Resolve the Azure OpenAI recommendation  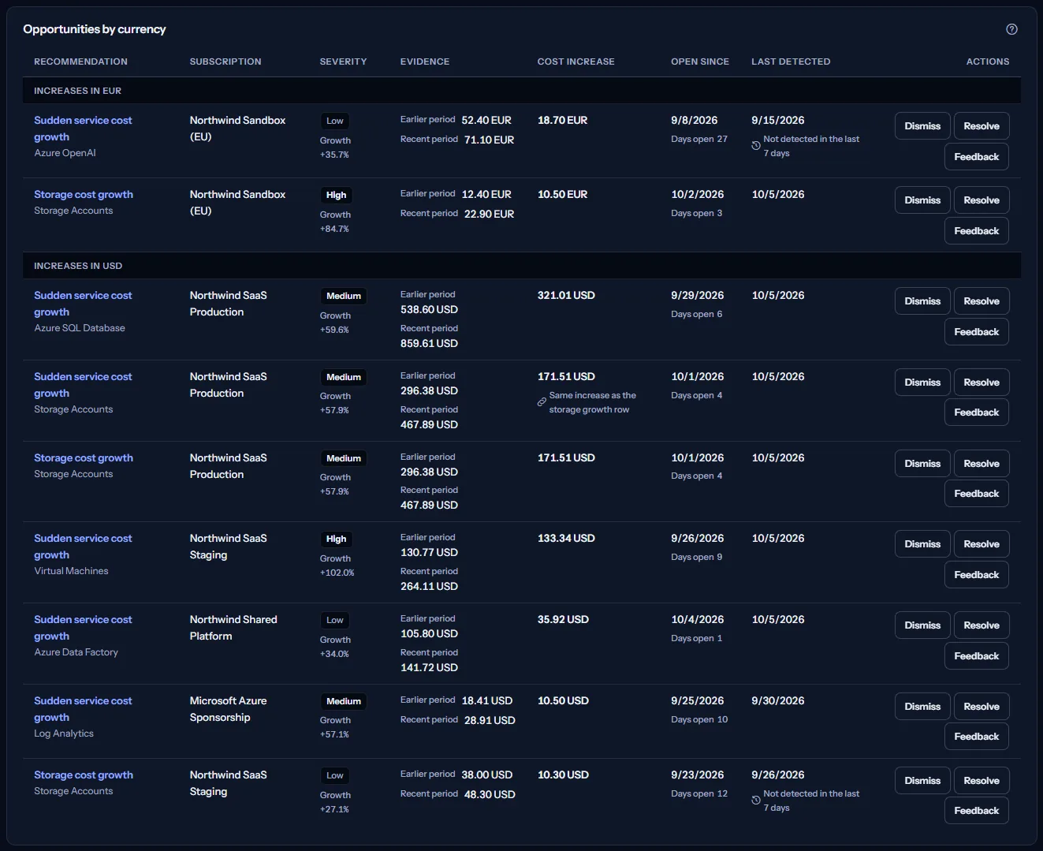point(982,126)
